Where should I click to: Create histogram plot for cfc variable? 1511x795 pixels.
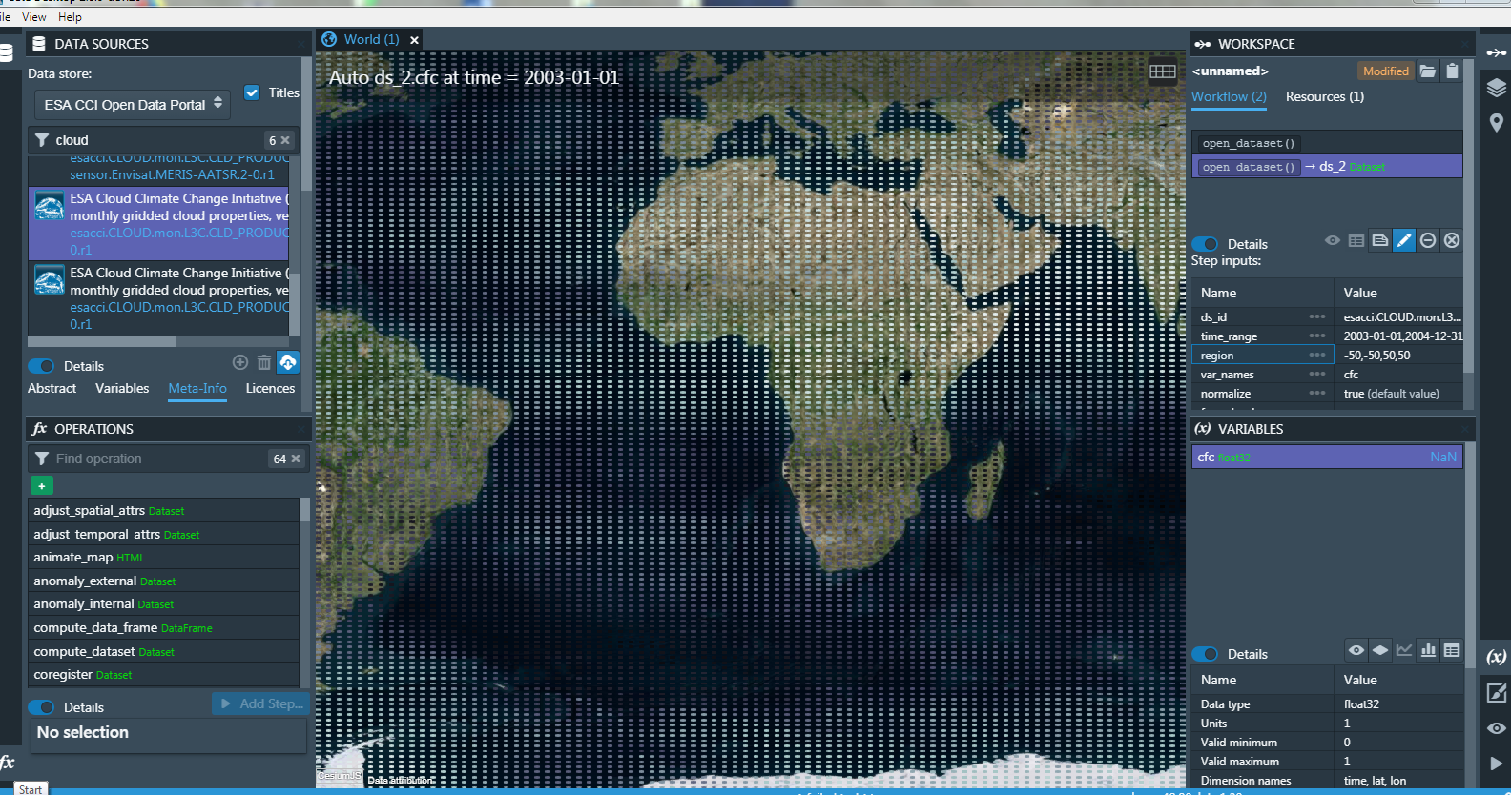tap(1428, 650)
